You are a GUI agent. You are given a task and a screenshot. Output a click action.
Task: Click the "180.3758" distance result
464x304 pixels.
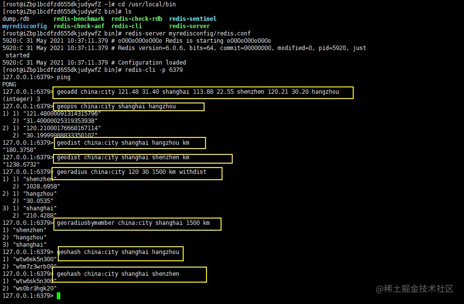point(19,150)
